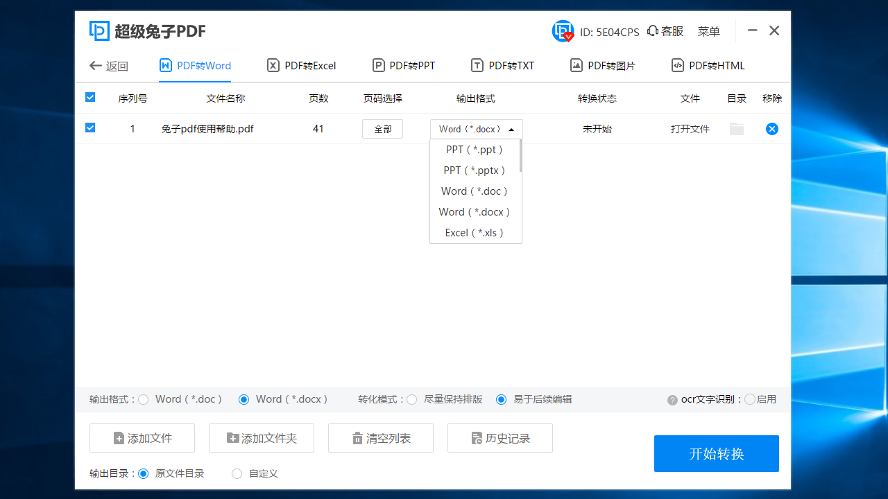Open the file via the 打开文件 link

690,128
